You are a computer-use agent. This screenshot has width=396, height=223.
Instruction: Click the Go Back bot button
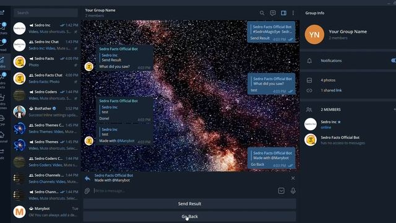190,216
